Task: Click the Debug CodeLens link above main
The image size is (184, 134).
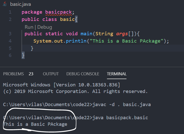Action: tap(45, 27)
